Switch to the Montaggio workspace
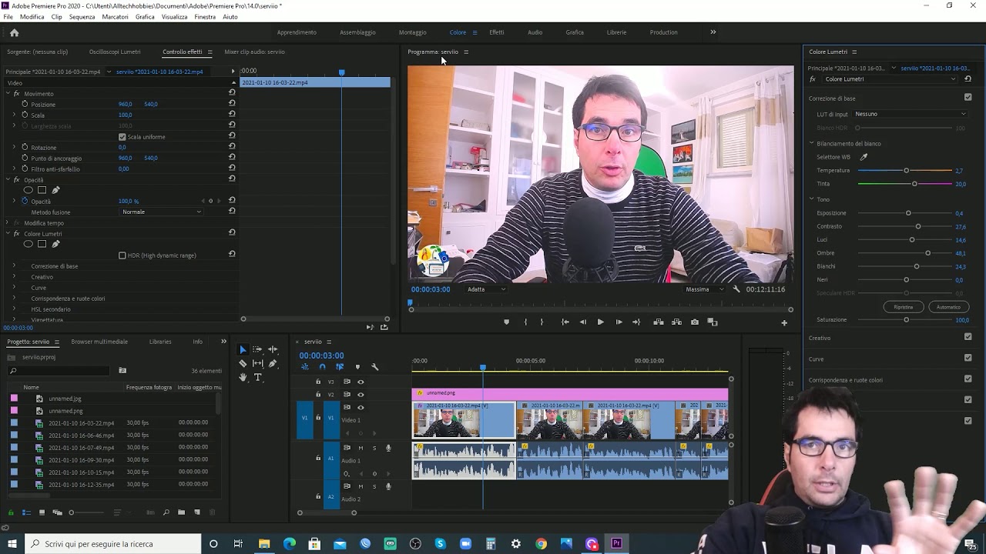The height and width of the screenshot is (554, 986). point(412,32)
